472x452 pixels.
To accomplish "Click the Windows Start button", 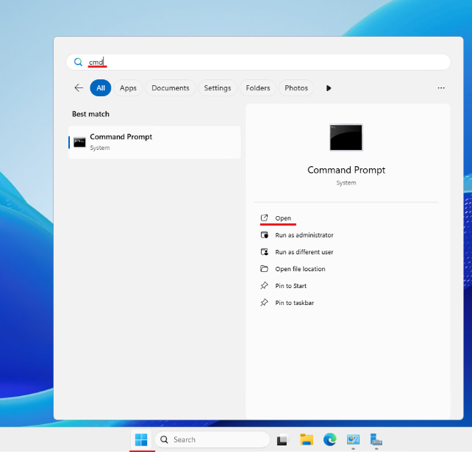I will [141, 440].
